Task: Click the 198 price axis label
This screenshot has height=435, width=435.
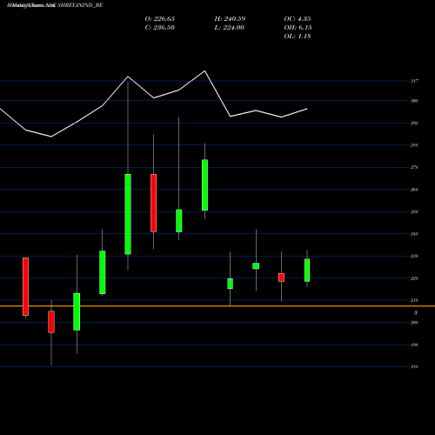Action: tap(414, 345)
